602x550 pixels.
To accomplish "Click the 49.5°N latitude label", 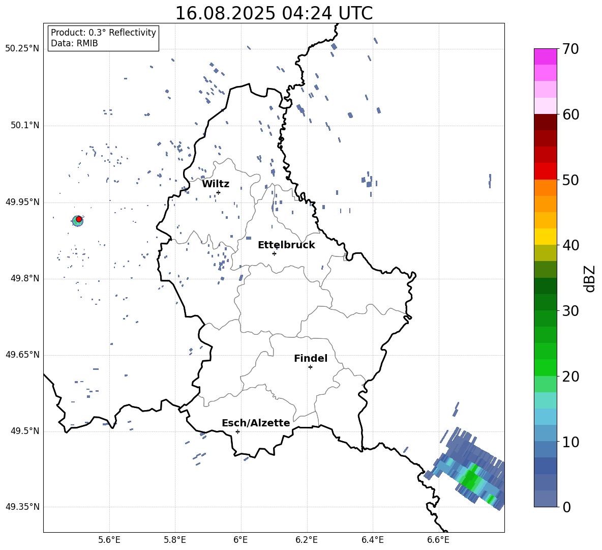I will [25, 431].
